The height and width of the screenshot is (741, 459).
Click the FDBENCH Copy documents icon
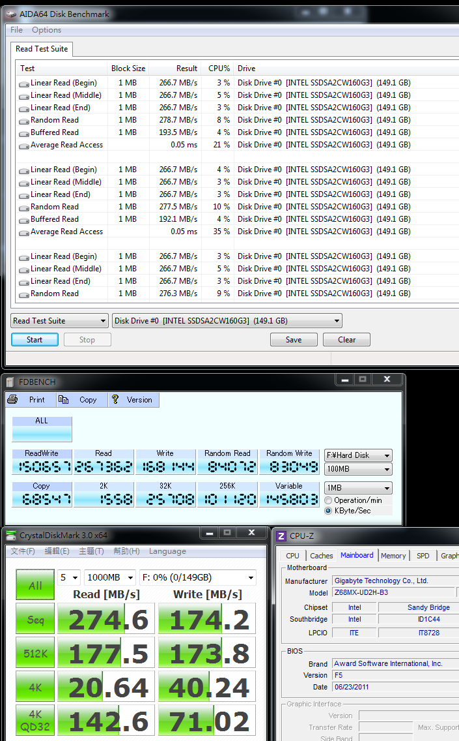(x=63, y=400)
